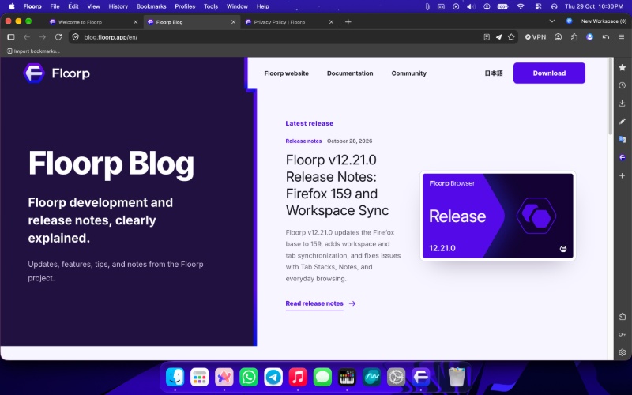
Task: Open the bookmarks star in the browser sidebar
Action: (623, 67)
